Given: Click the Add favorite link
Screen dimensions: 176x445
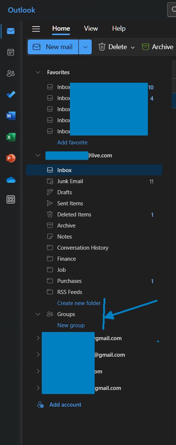Looking at the screenshot, I should coord(72,143).
